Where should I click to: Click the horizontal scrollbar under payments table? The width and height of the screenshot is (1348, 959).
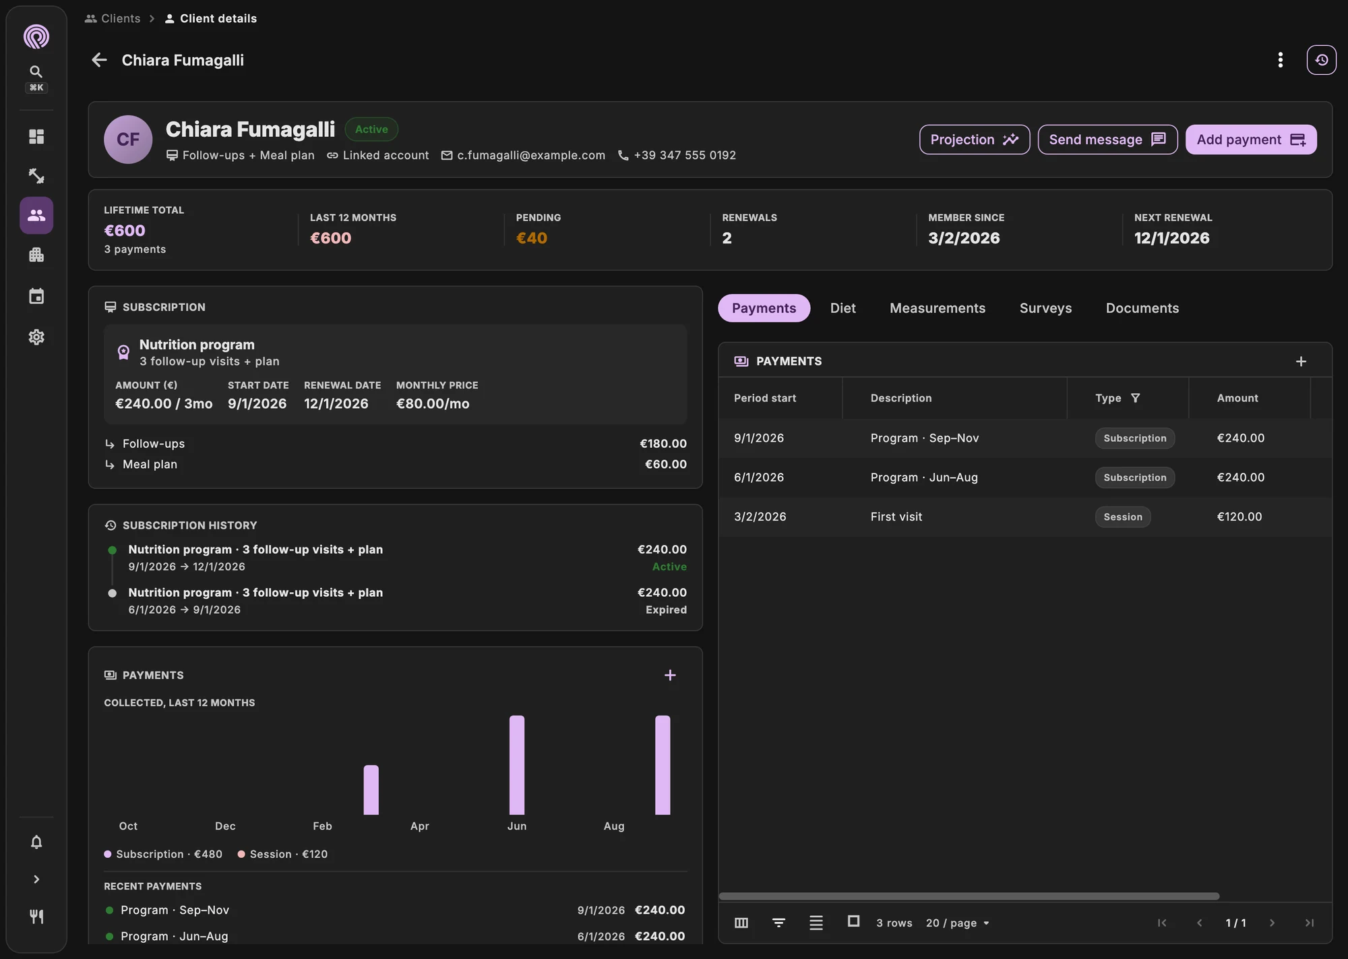(969, 896)
